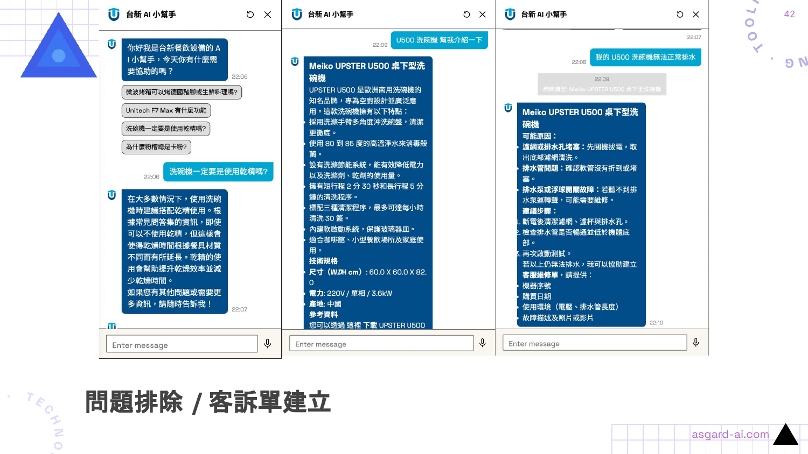Click the right panel header logo

[510, 15]
